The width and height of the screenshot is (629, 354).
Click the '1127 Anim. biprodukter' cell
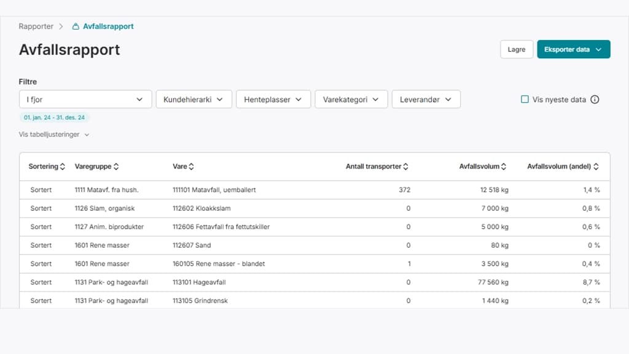[x=109, y=227]
